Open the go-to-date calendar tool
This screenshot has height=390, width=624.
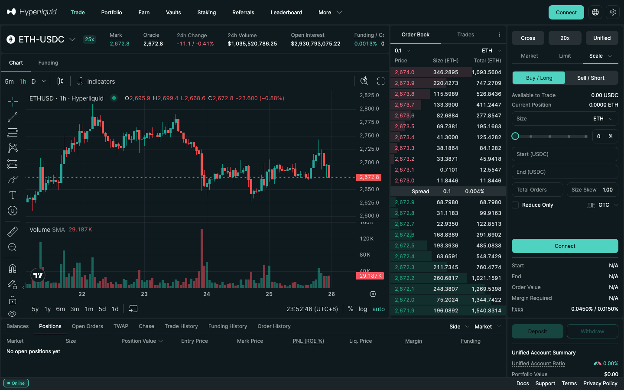click(133, 309)
